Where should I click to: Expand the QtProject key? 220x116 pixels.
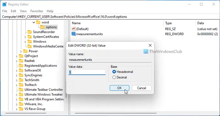pyautogui.click(x=17, y=56)
